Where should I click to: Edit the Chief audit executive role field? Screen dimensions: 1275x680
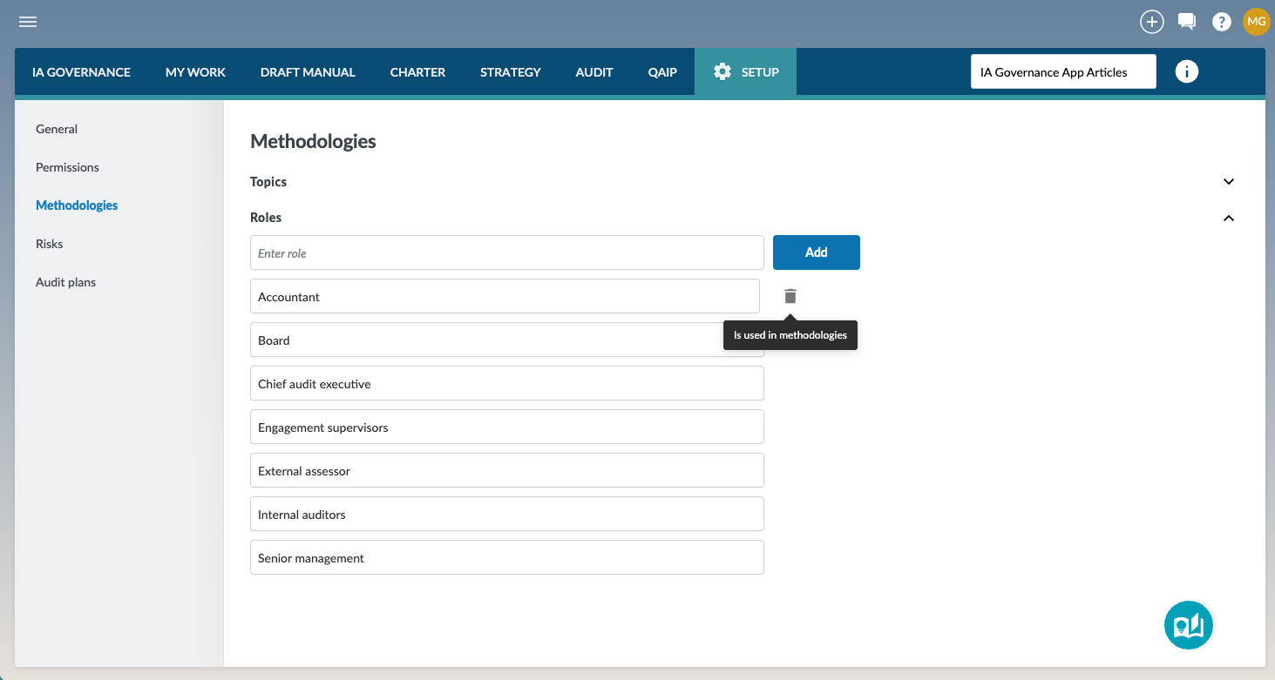point(506,384)
